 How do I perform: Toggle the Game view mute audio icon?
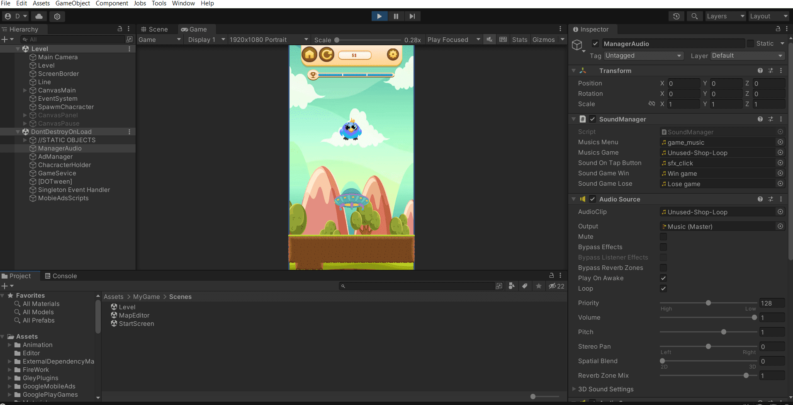tap(490, 40)
